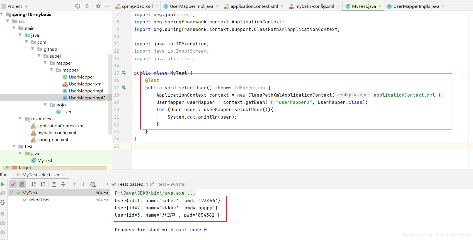The height and width of the screenshot is (240, 473).
Task: Click the java.exe command line in console
Action: tap(155, 193)
